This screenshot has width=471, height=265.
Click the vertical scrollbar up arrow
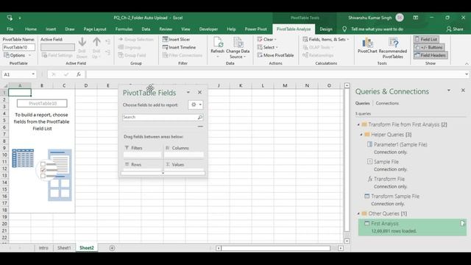click(x=347, y=85)
